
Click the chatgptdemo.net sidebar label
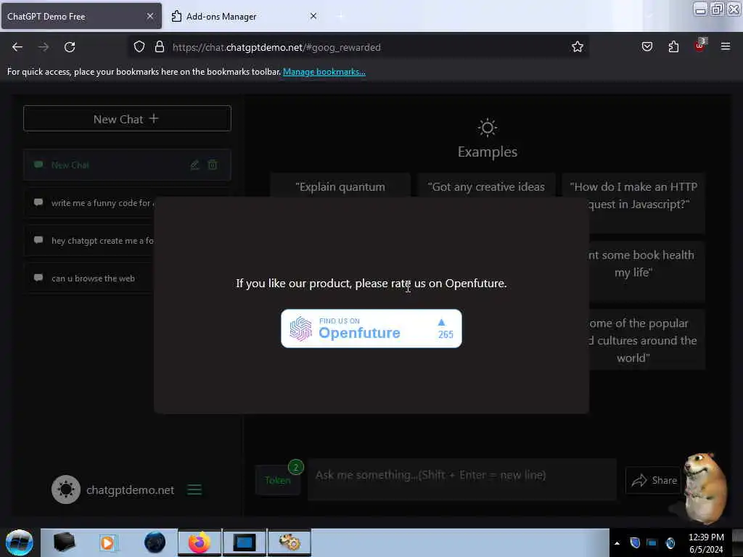coord(130,490)
